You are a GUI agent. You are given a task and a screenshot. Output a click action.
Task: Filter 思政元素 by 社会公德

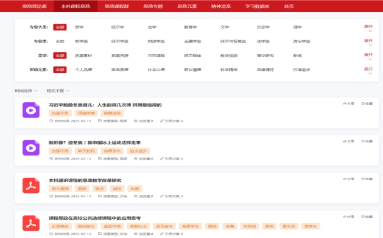click(x=156, y=70)
